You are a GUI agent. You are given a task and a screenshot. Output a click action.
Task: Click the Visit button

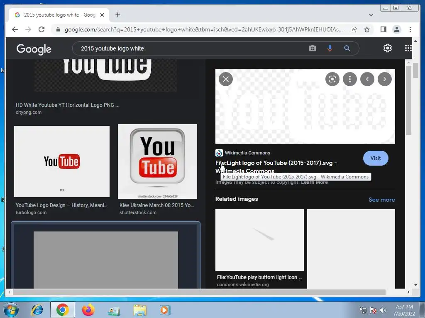click(375, 158)
